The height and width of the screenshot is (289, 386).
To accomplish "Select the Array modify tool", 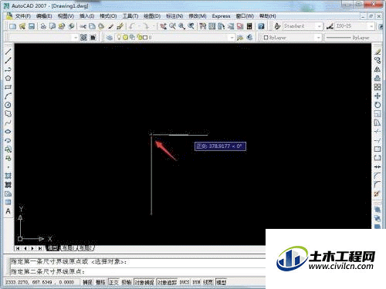I will [x=378, y=87].
